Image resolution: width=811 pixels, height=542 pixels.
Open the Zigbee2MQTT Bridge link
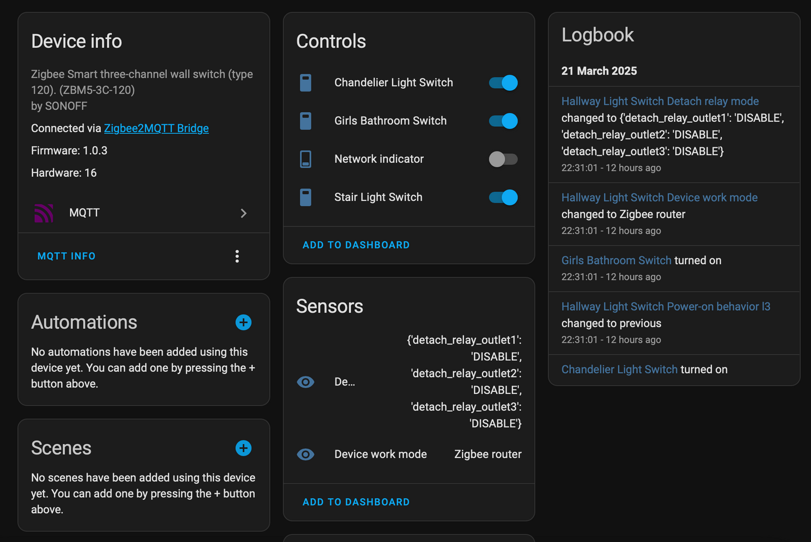pyautogui.click(x=156, y=128)
